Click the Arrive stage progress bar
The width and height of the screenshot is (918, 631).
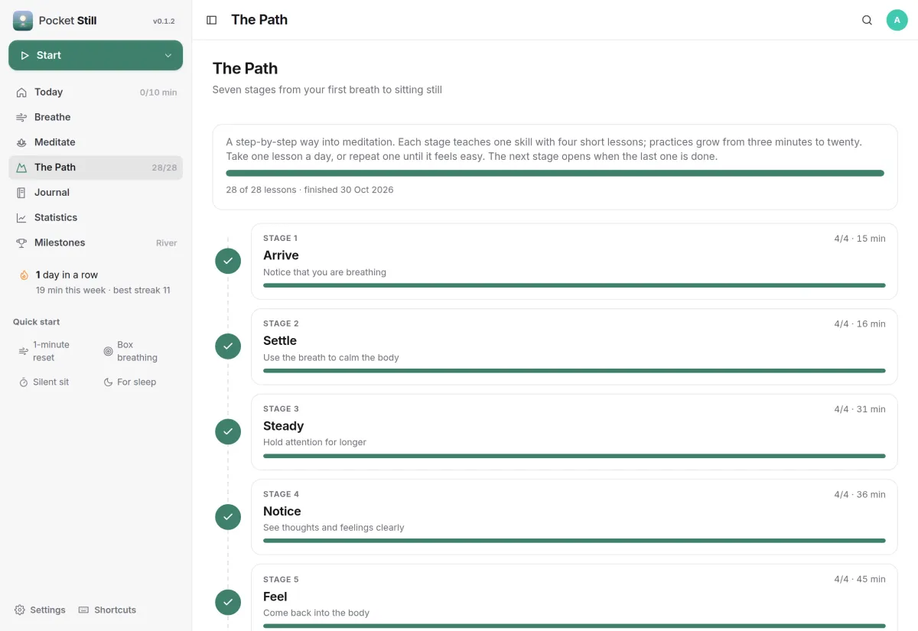pos(575,285)
